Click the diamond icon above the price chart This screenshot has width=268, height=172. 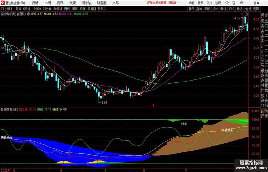click(x=242, y=14)
